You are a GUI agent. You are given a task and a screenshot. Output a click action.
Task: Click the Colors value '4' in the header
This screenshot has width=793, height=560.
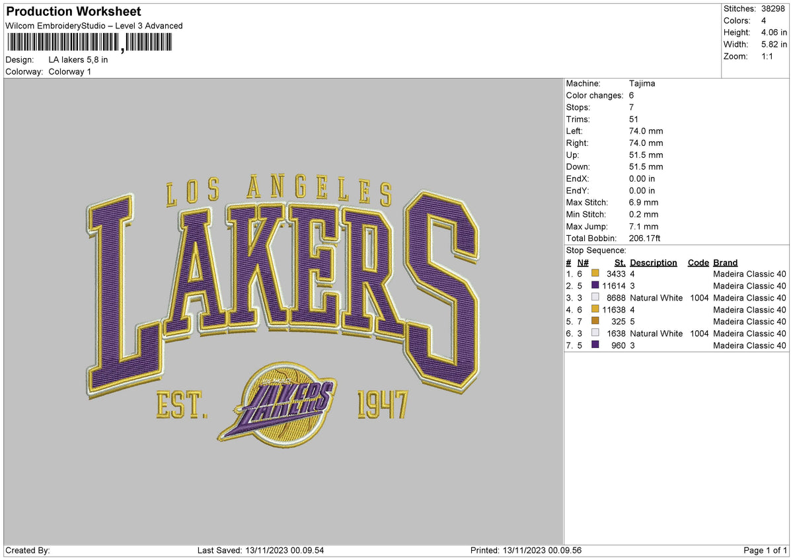click(x=763, y=20)
